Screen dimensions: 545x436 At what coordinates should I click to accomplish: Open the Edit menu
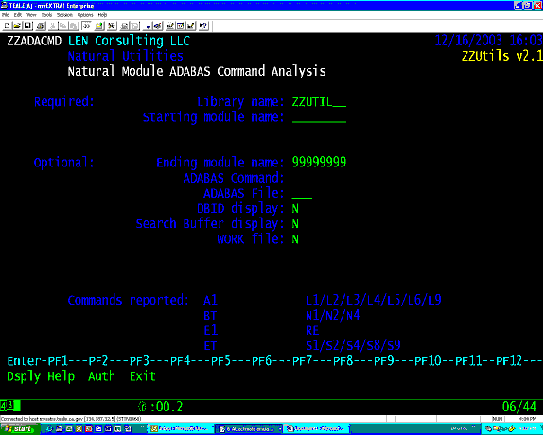pyautogui.click(x=18, y=15)
